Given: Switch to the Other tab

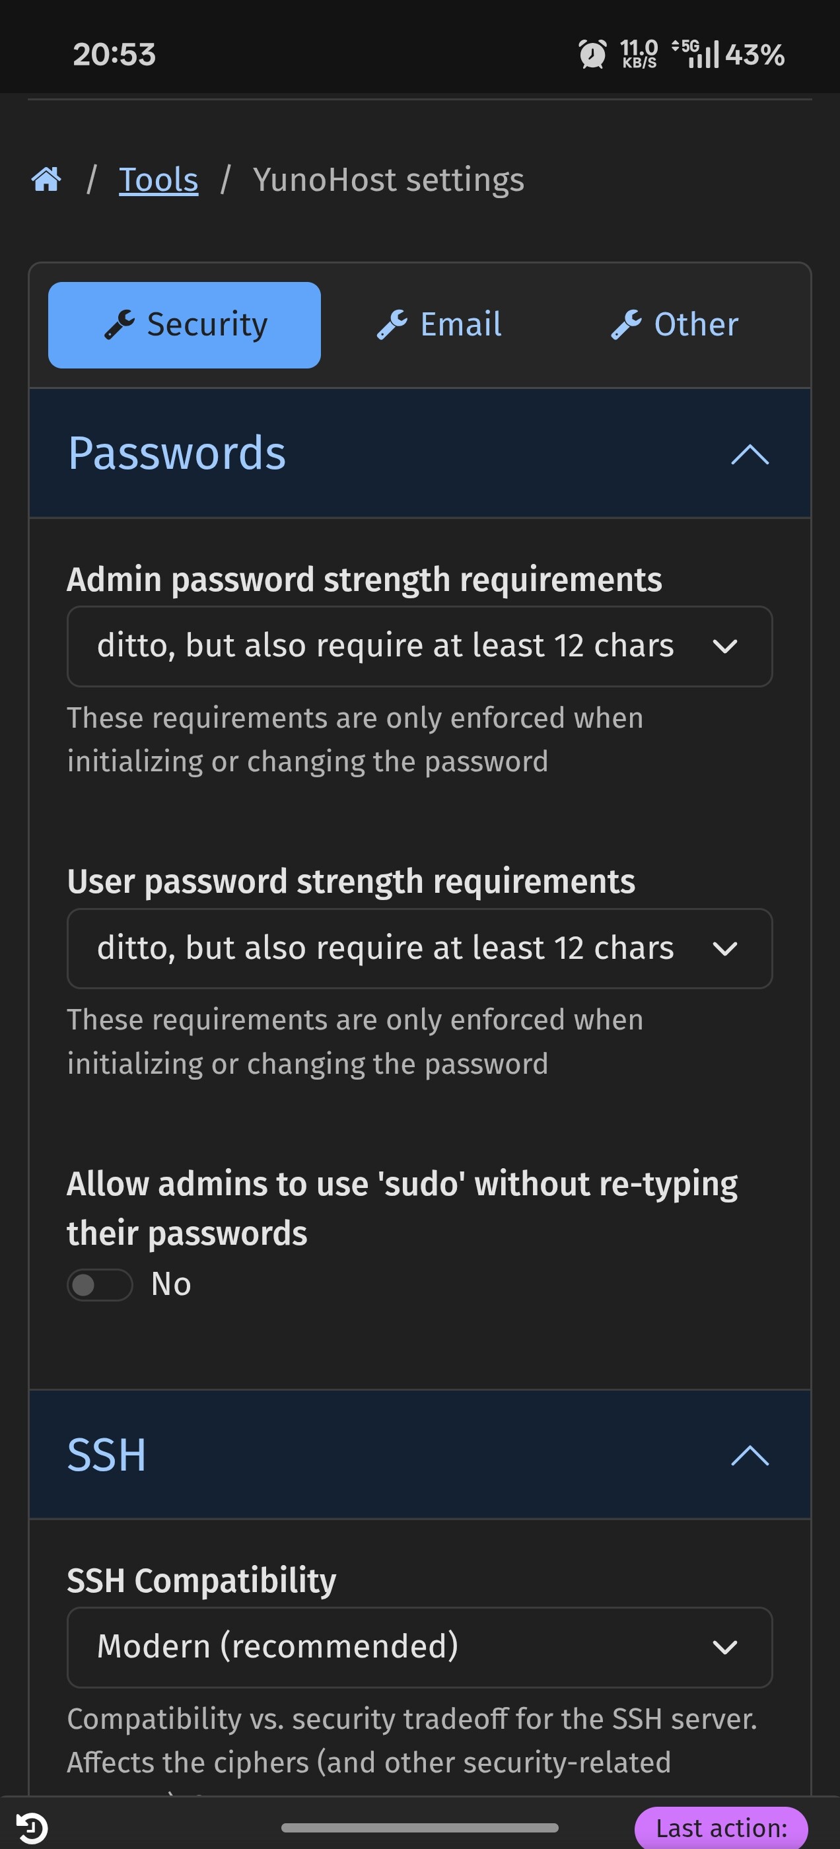Looking at the screenshot, I should point(675,324).
